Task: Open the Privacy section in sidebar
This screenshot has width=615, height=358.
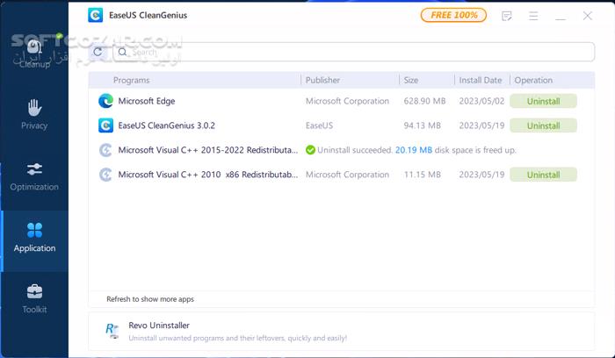Action: pos(34,115)
